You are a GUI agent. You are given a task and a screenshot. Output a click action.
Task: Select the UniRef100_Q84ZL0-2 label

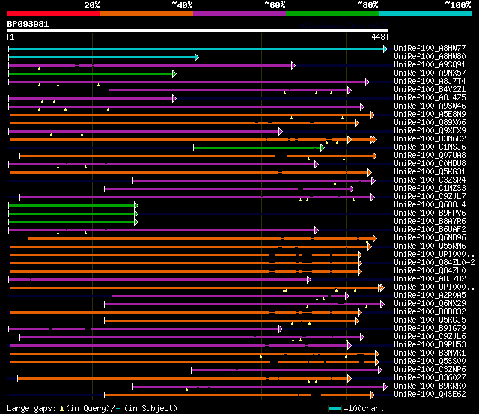[x=434, y=263]
